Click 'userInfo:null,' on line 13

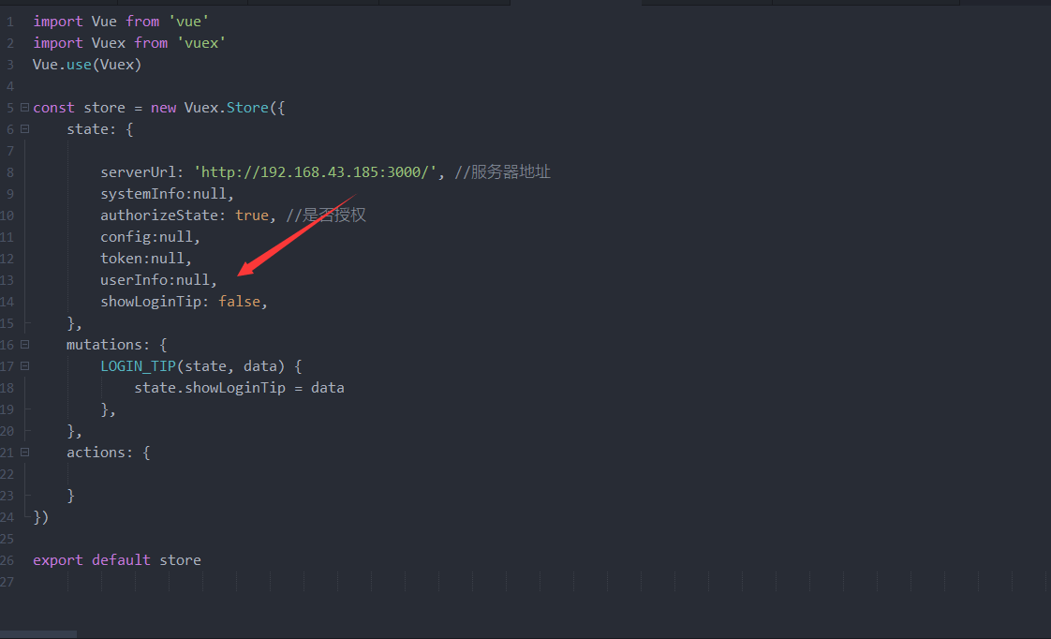tap(159, 279)
